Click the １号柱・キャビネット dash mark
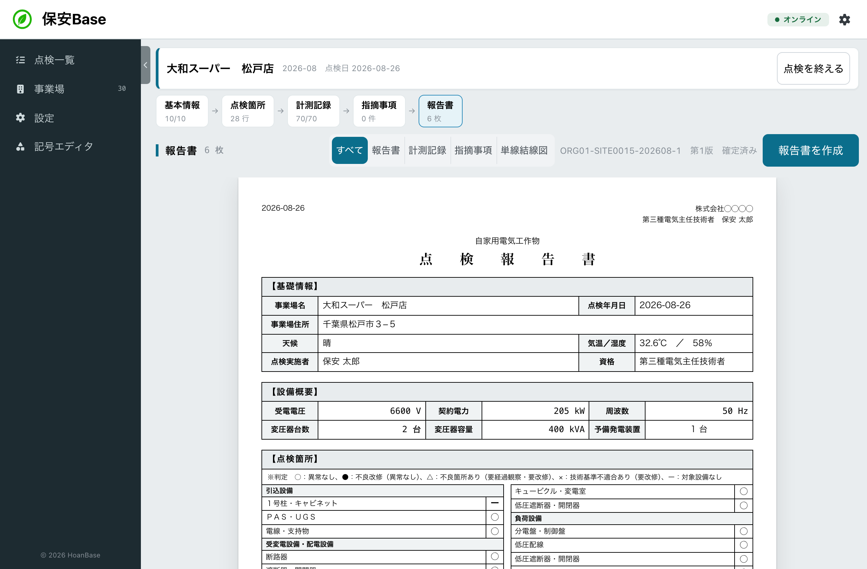 point(495,503)
